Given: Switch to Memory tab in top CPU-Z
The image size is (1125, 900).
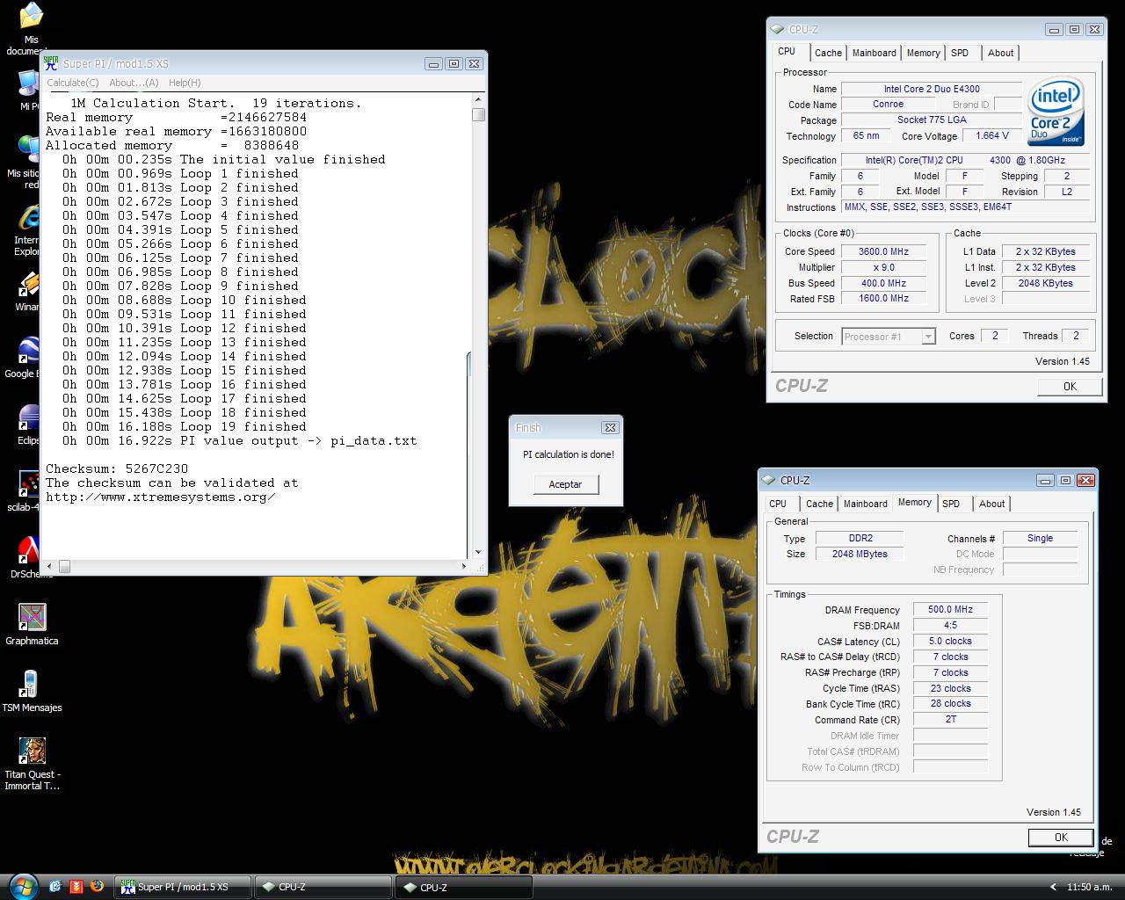Looking at the screenshot, I should 923,53.
